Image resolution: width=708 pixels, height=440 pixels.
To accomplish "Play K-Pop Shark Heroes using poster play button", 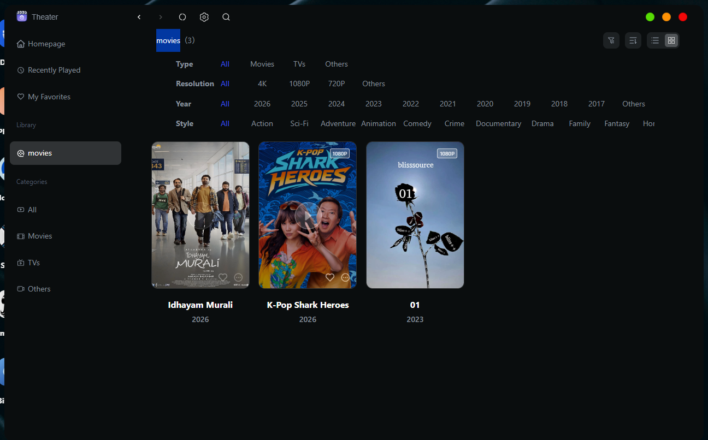I will 308,215.
